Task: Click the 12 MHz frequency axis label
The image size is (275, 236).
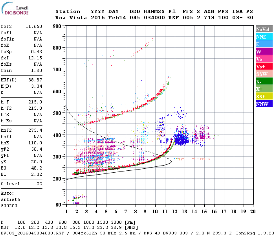Action: coord(175,212)
